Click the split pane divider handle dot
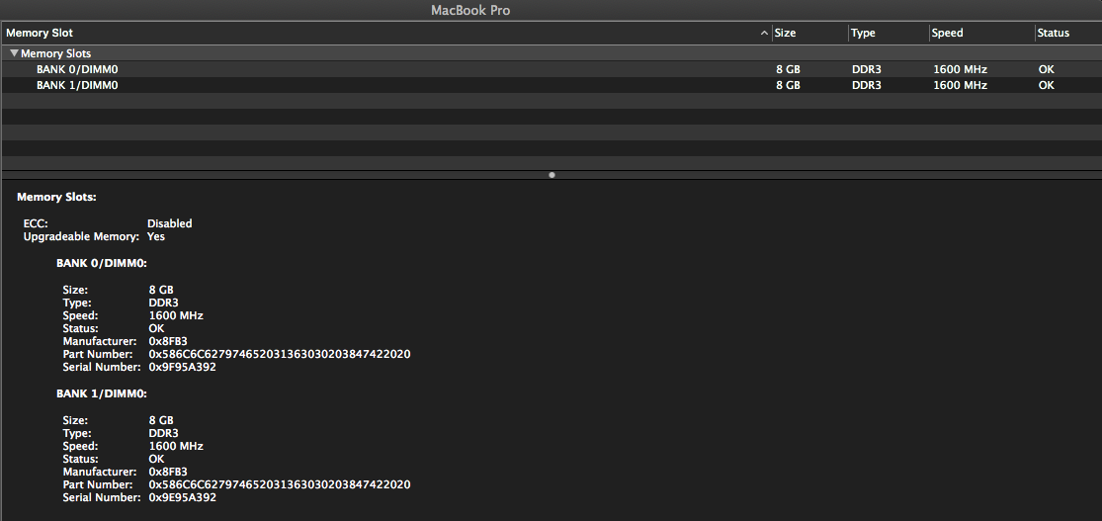Image resolution: width=1102 pixels, height=521 pixels. click(551, 174)
